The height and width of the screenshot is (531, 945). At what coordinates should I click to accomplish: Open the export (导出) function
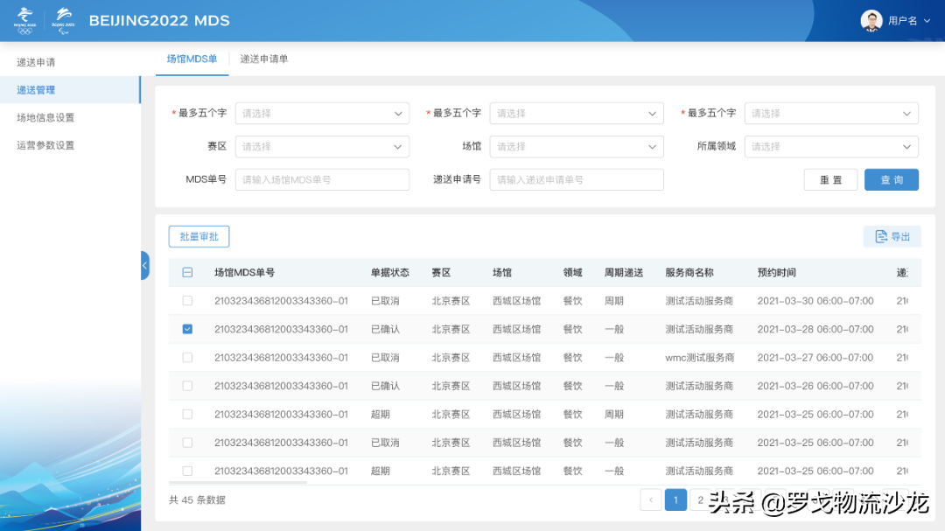tap(892, 236)
